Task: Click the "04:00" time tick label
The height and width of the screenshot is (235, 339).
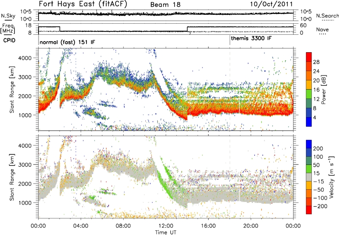Action: [x=81, y=226]
